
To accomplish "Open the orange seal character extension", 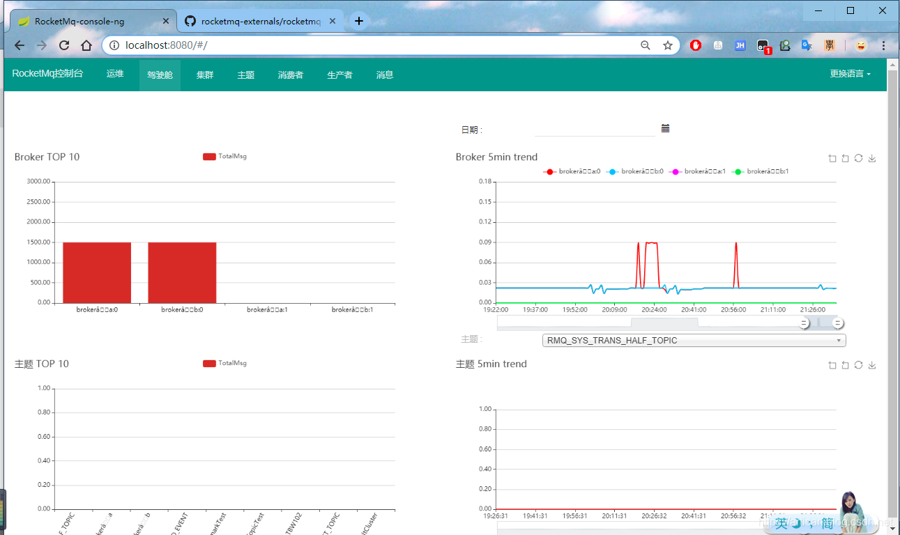I will 829,45.
